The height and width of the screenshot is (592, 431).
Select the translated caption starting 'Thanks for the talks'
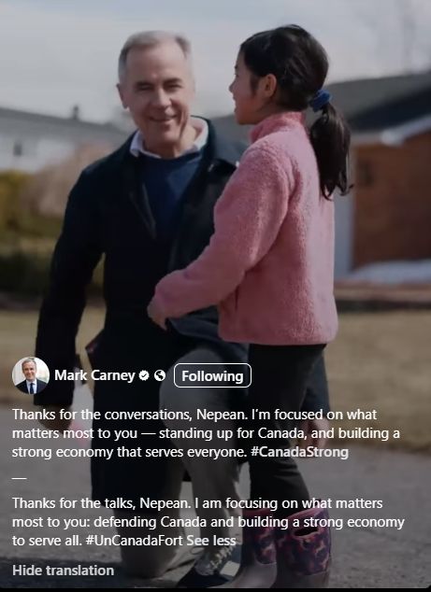point(208,522)
